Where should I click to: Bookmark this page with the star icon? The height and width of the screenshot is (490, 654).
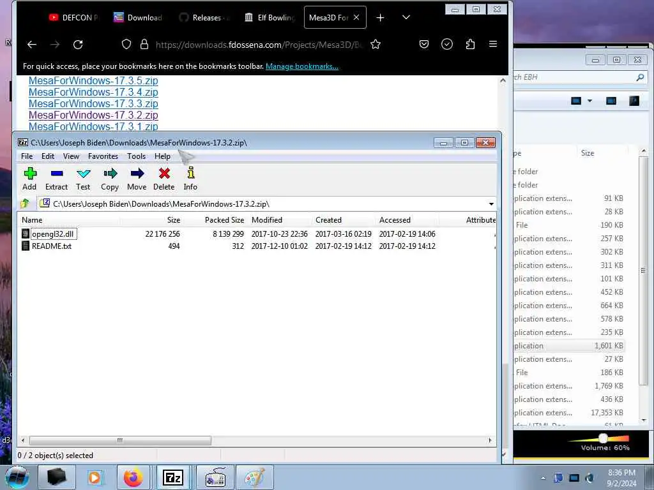376,44
